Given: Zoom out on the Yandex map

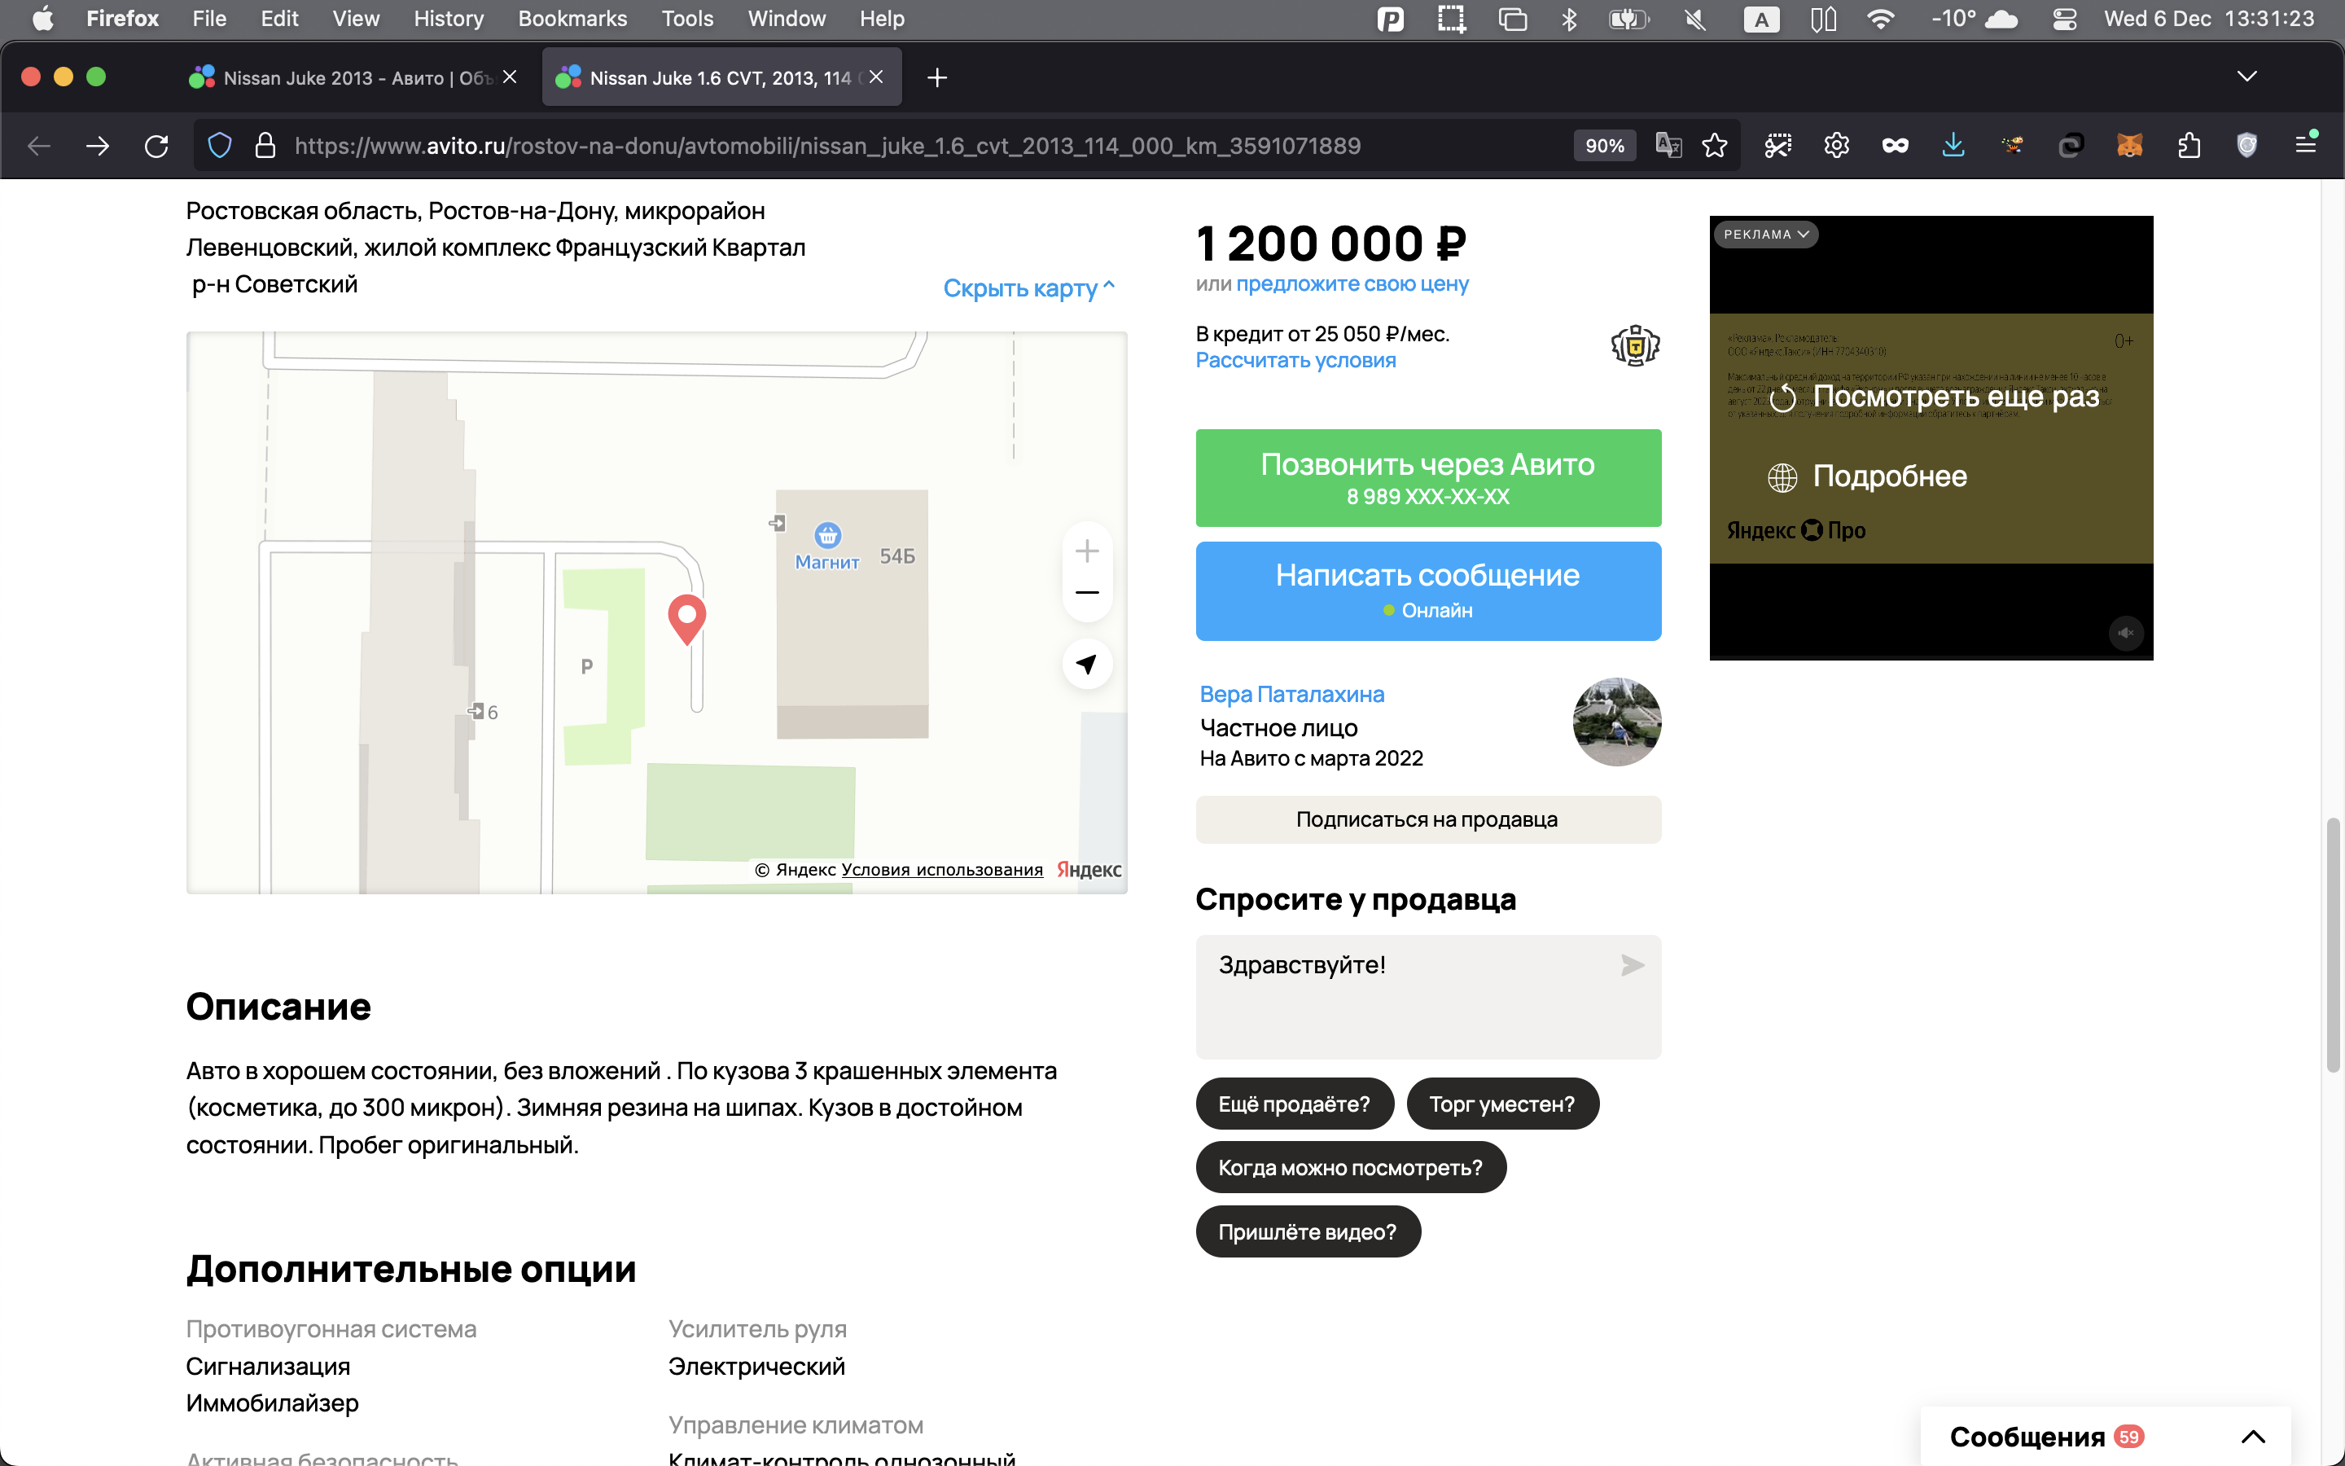Looking at the screenshot, I should pos(1086,592).
